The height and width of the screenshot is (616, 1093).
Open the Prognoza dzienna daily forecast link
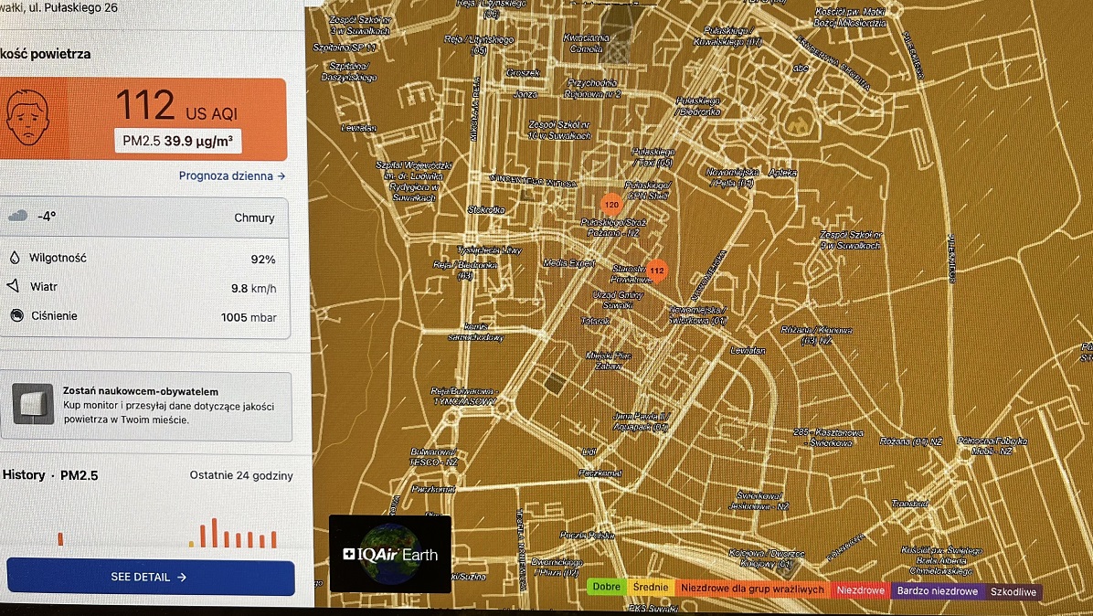point(232,176)
